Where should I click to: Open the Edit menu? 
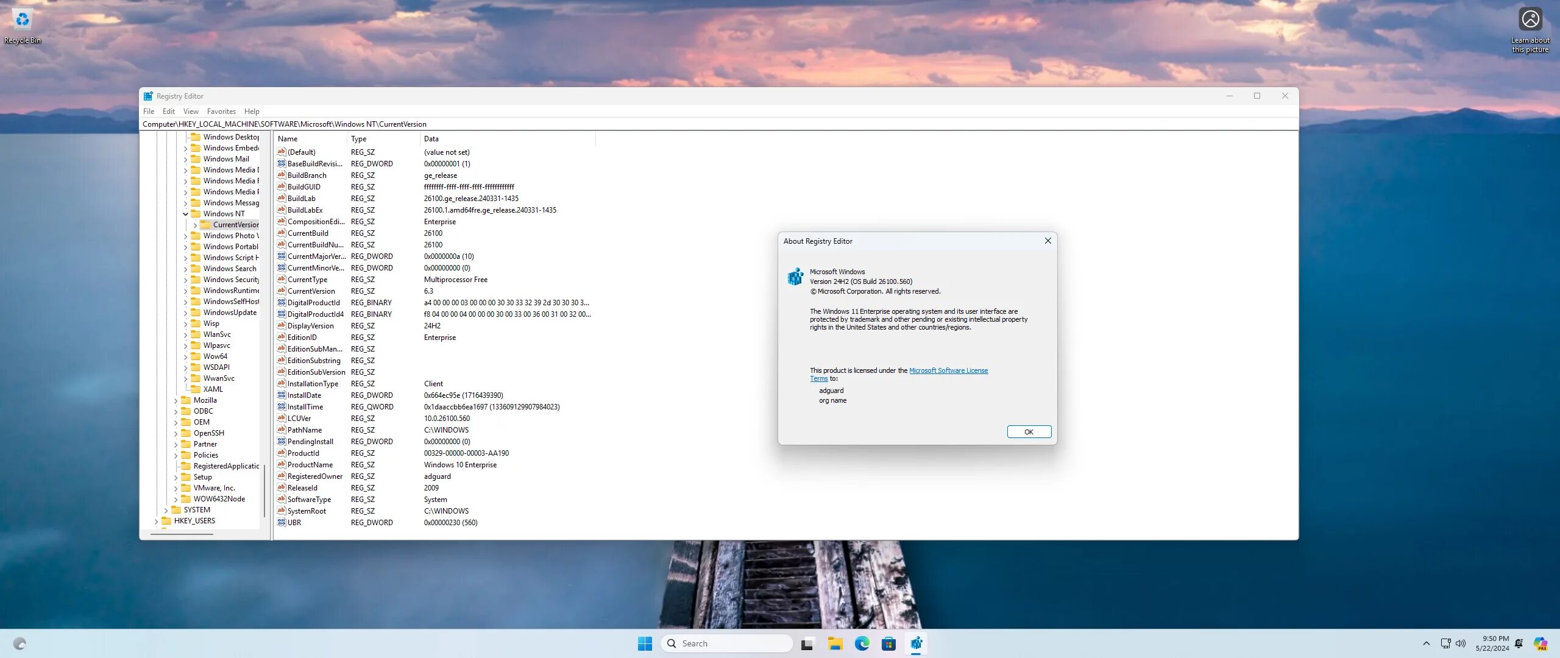pyautogui.click(x=168, y=111)
